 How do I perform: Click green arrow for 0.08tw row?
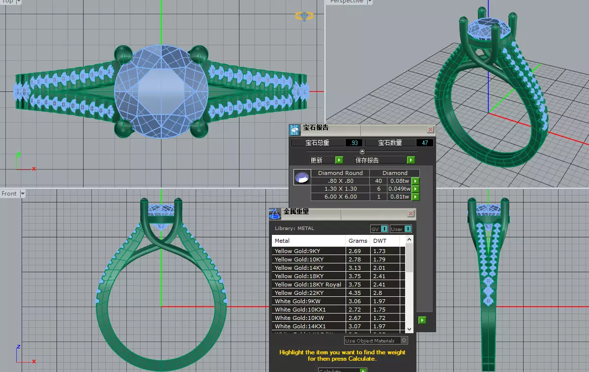pos(415,181)
